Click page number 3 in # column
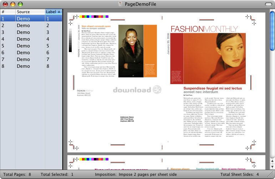The width and height of the screenshot is (275, 179). [3, 32]
